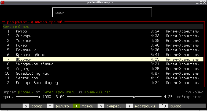Screen dimensions: 207x111
Task: Click the Каменный лес album header row
Action: coord(103,26)
